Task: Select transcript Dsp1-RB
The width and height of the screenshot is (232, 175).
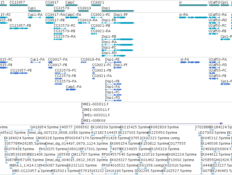Action: pyautogui.click(x=109, y=37)
